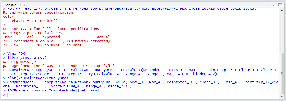Click the 'NeuralNetworkFourByOne <- neuralnet(' command line

[x=140, y=72]
